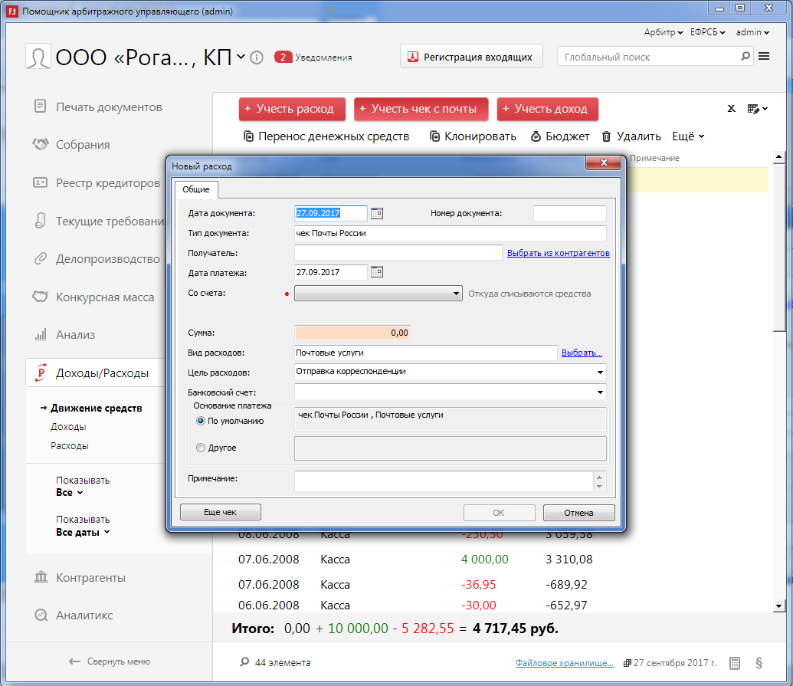The width and height of the screenshot is (793, 686).
Task: Click the 'Выбрать из контрагентов' link
Action: [558, 253]
